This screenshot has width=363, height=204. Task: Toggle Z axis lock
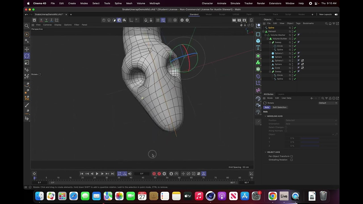(51, 20)
